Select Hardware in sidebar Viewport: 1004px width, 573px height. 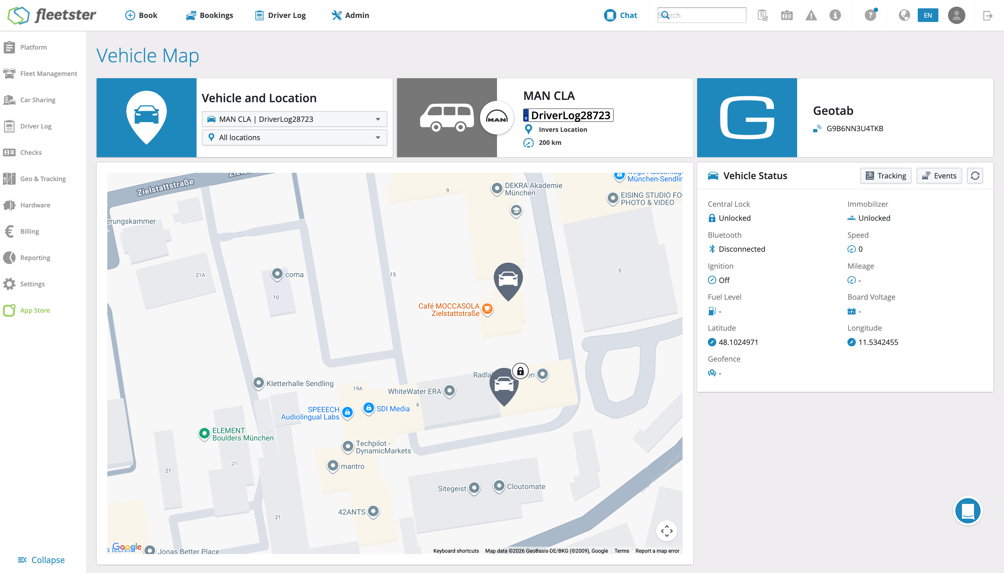point(27,205)
